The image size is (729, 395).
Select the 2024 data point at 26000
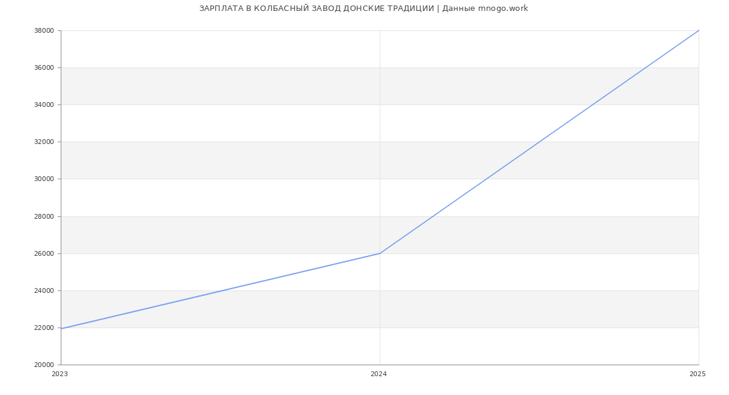pos(380,253)
